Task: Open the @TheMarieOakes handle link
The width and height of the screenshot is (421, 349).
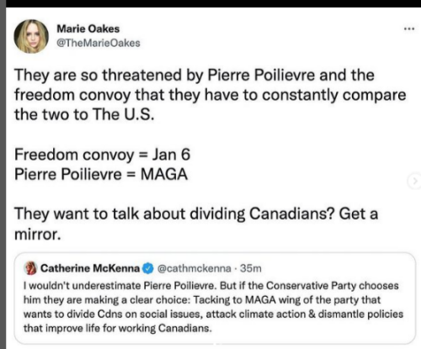Action: point(99,43)
